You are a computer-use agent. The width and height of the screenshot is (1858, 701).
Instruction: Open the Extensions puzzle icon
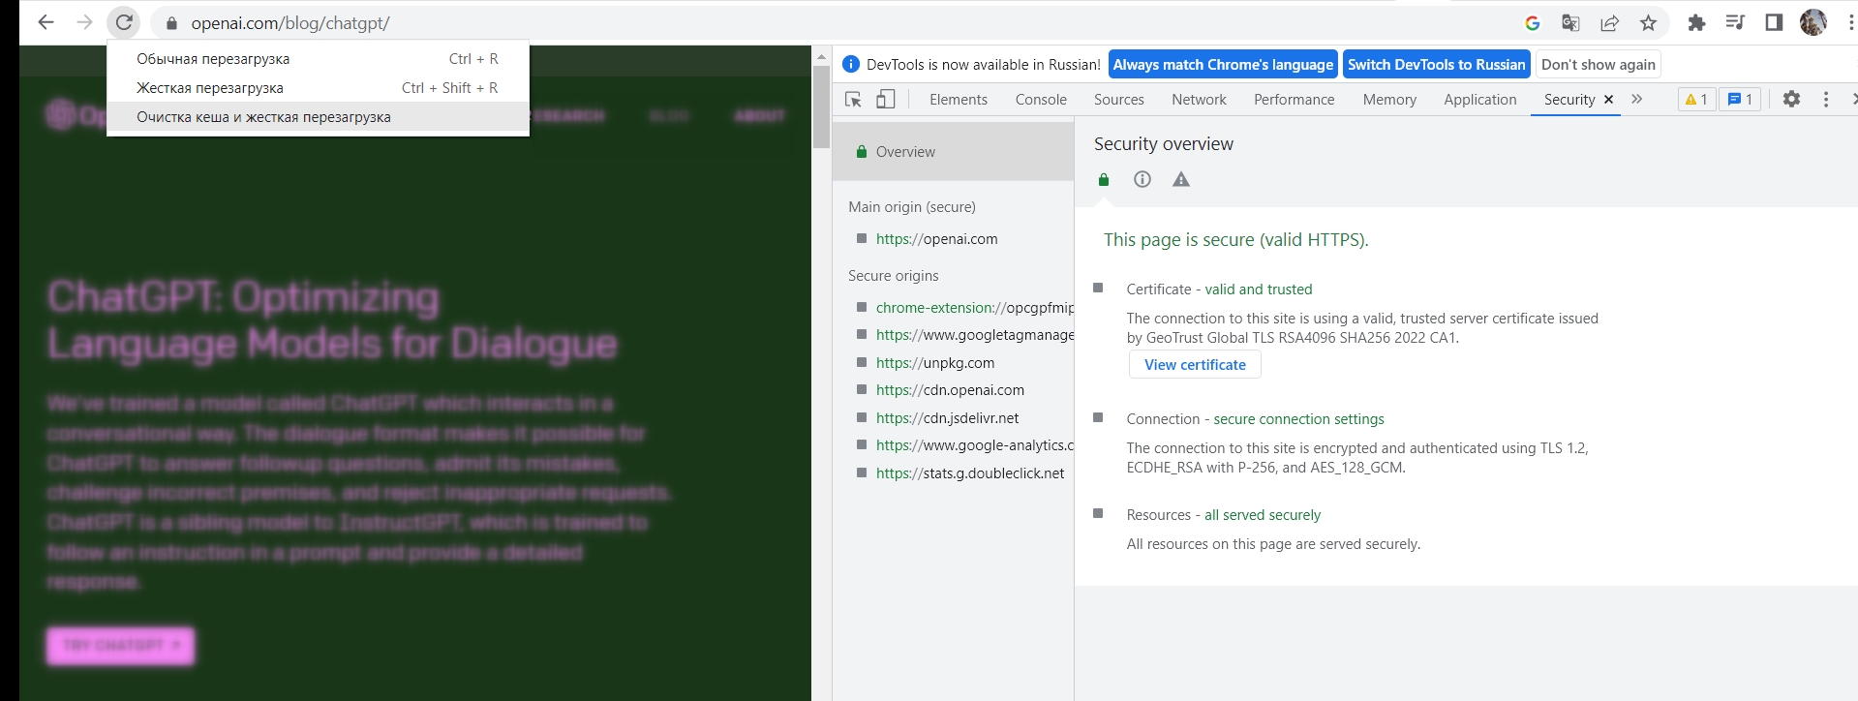(1696, 23)
